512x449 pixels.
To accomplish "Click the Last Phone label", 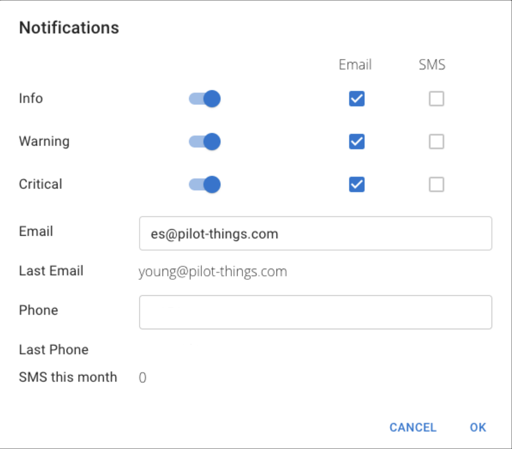I will point(54,350).
